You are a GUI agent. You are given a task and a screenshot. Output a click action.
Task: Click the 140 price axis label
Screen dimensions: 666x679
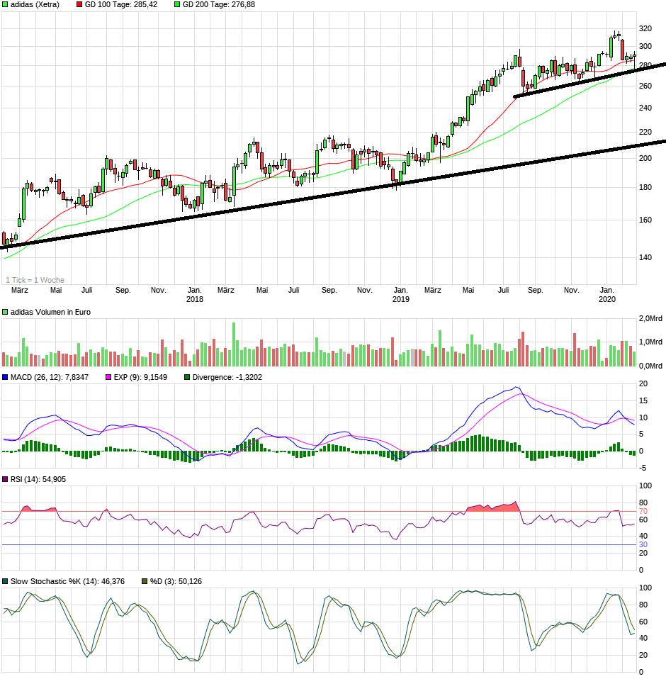click(x=645, y=258)
